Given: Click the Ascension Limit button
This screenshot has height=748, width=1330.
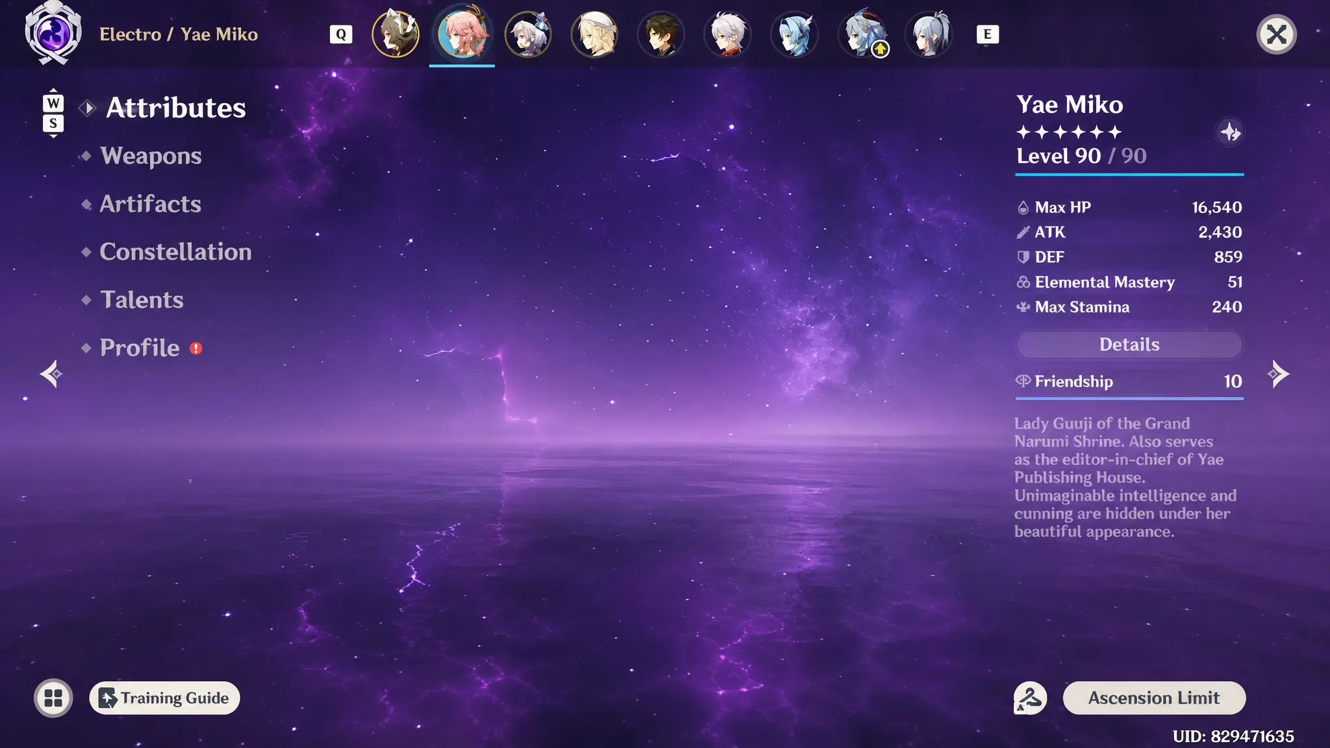Looking at the screenshot, I should click(1154, 698).
